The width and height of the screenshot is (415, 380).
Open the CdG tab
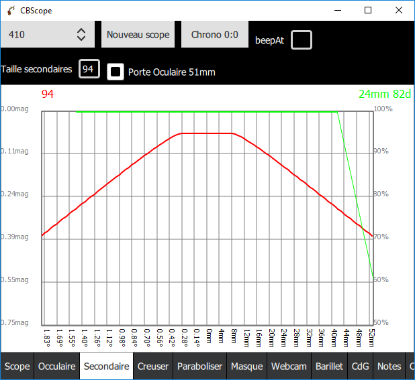[x=360, y=367]
